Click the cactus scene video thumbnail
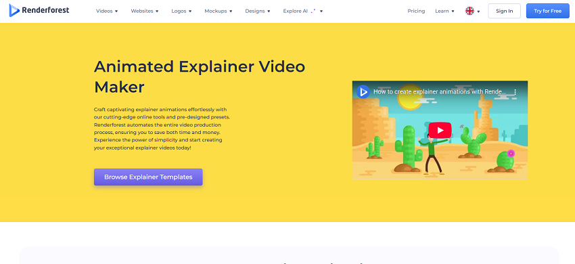Image resolution: width=575 pixels, height=264 pixels. [x=440, y=130]
